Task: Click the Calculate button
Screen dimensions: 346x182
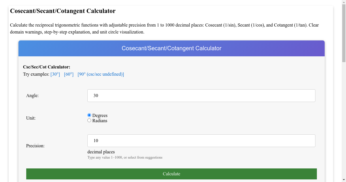Action: [x=172, y=174]
